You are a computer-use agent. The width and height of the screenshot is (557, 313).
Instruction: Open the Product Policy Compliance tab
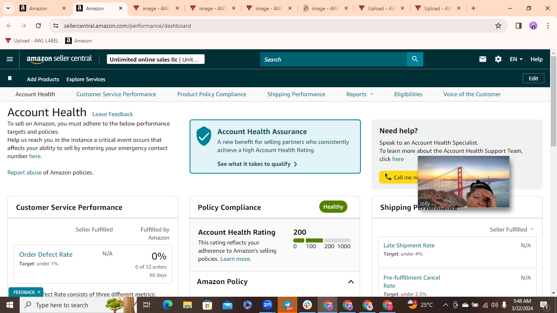point(212,94)
